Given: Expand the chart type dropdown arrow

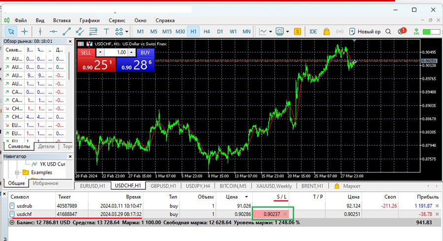Looking at the screenshot, I should (271, 32).
